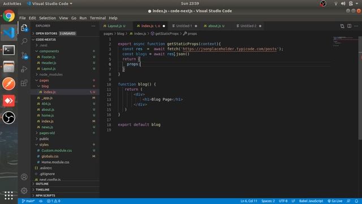Open the Files manager dock icon
Viewport: 362px width, 204px height.
[9, 67]
